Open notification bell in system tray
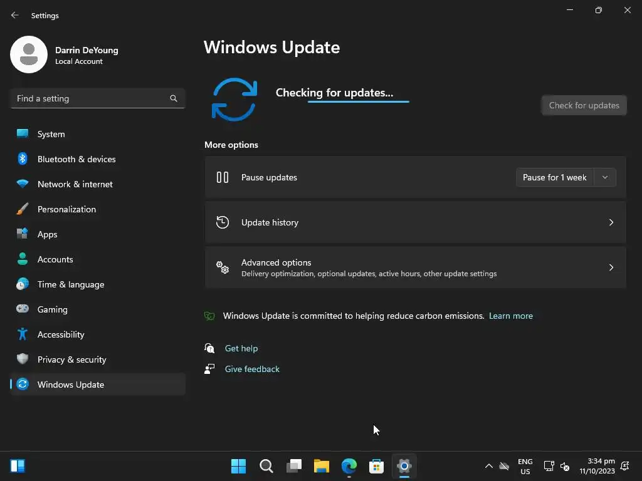This screenshot has width=642, height=481. click(625, 466)
